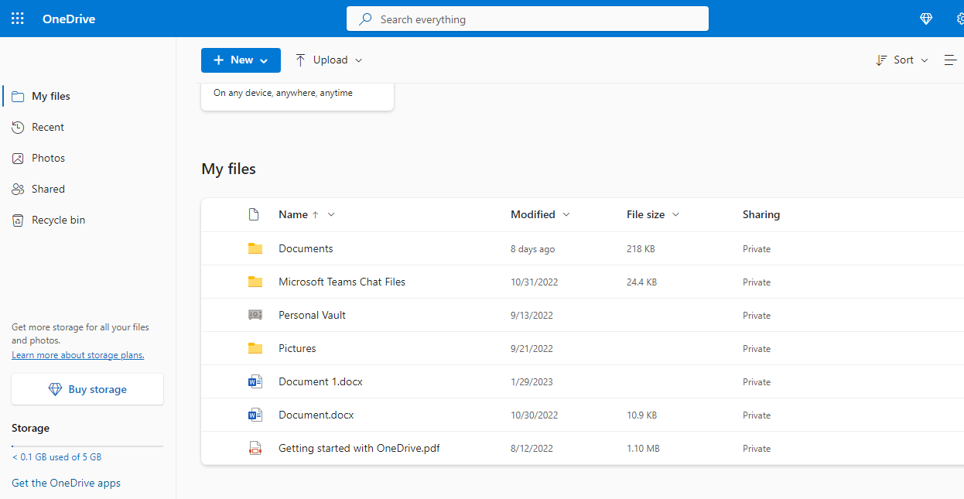
Task: Click the premium diamond icon in header
Action: click(x=926, y=19)
